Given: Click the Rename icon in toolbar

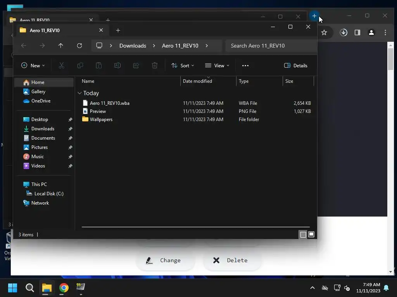Looking at the screenshot, I should pos(117,66).
